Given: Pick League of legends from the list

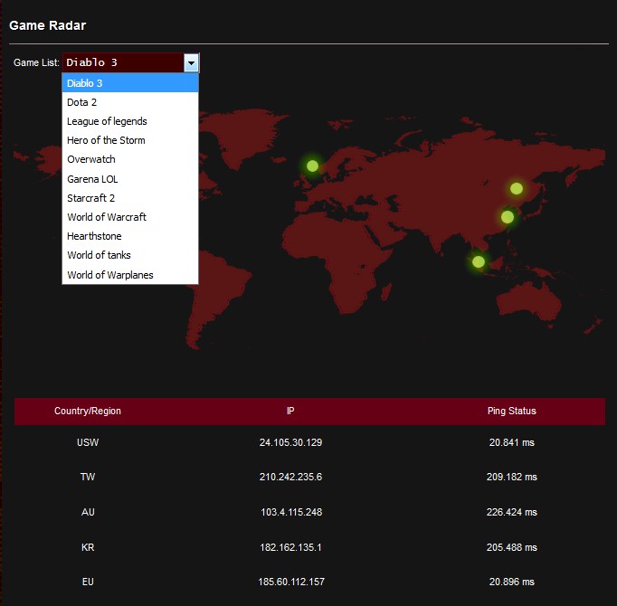Looking at the screenshot, I should [x=130, y=121].
